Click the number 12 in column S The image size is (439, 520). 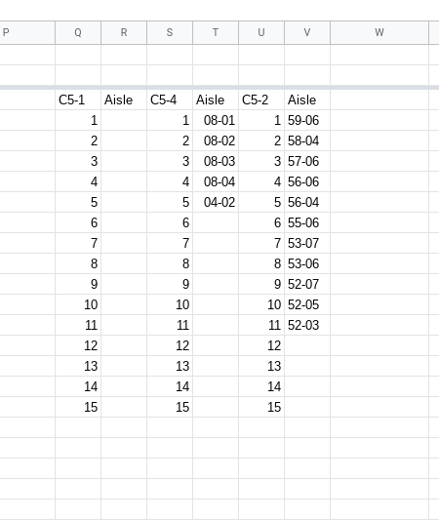click(170, 346)
